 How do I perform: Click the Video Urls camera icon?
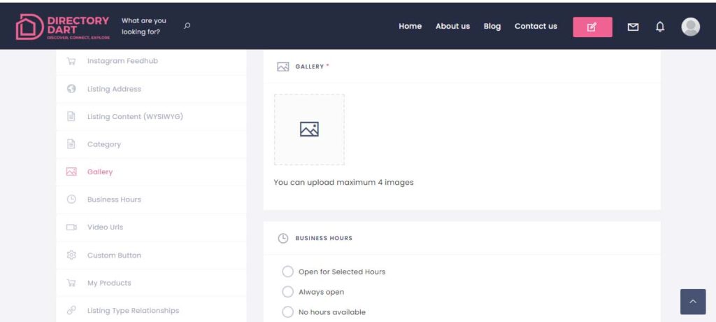click(x=71, y=227)
